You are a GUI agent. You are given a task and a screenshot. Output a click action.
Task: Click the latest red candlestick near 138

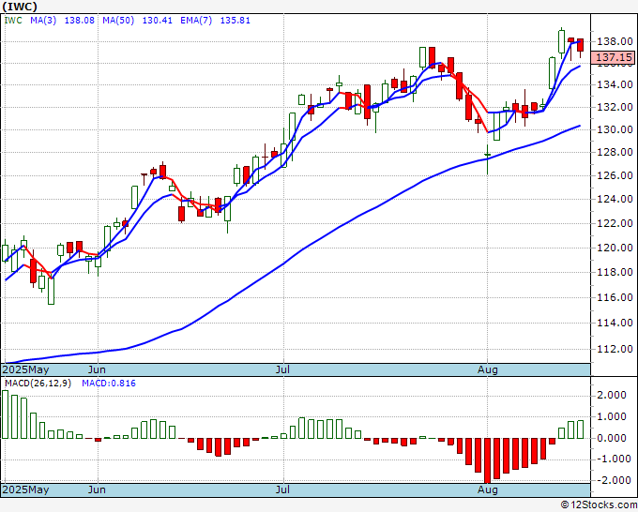point(580,45)
